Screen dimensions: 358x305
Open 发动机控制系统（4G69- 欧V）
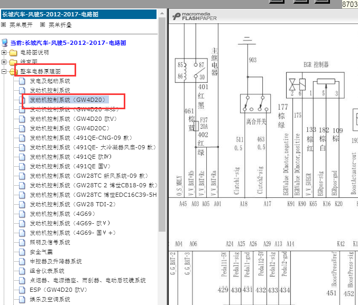click(x=70, y=223)
